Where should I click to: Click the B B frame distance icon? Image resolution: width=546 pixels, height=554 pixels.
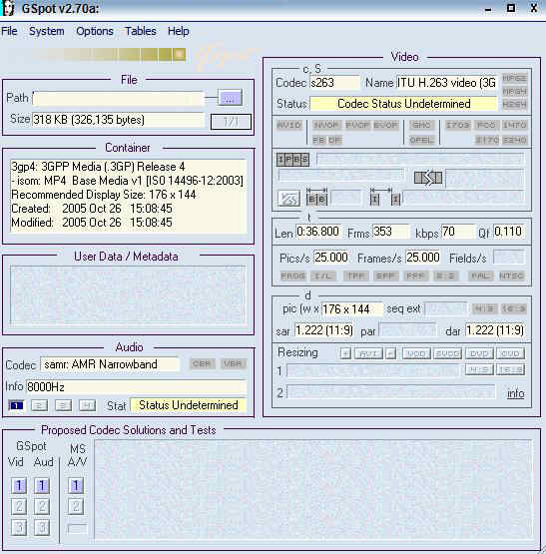click(316, 198)
